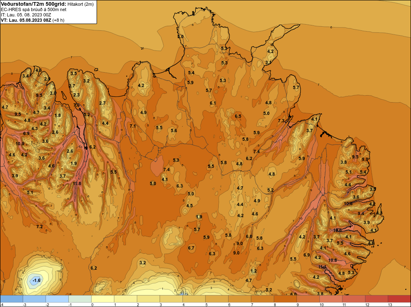
Task: Select the 9.4 temperature reading
Action: click(x=361, y=213)
